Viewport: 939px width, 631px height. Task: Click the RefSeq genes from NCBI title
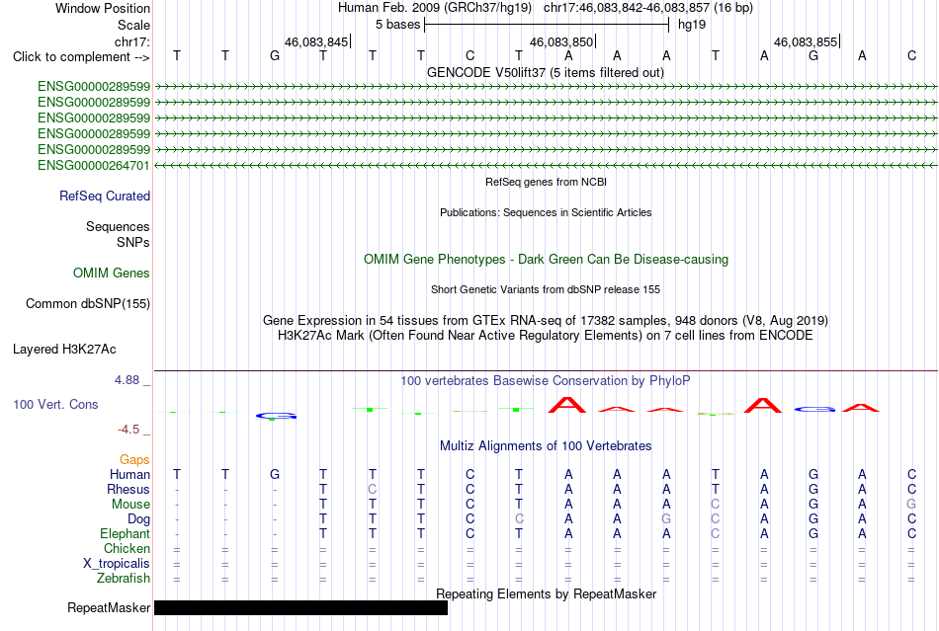pos(546,183)
